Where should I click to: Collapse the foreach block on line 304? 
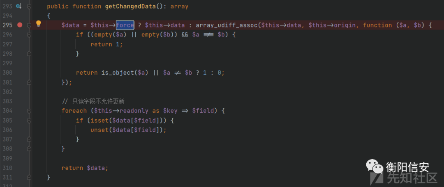(29, 111)
